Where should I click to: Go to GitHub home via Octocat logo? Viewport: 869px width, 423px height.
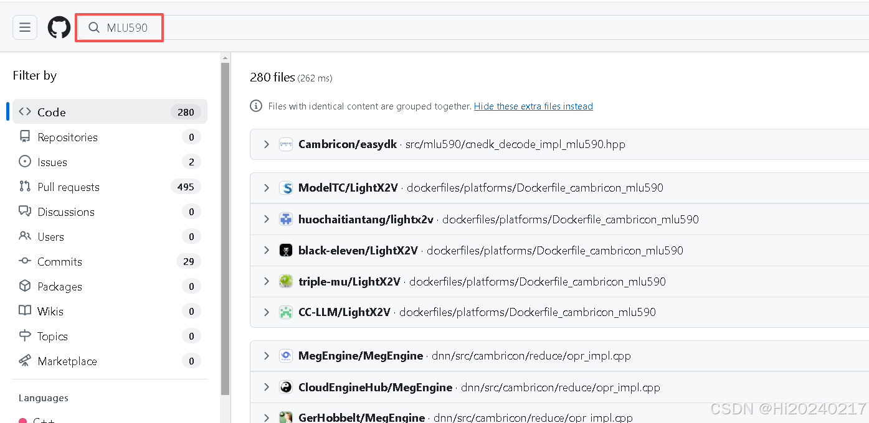pyautogui.click(x=59, y=27)
